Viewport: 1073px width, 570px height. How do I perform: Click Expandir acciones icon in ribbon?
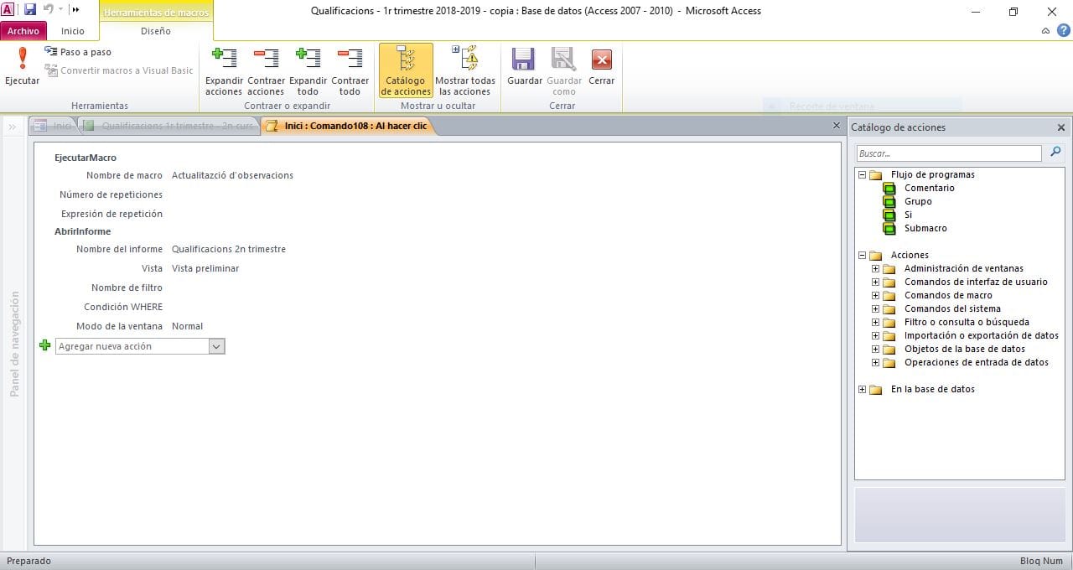tap(224, 59)
